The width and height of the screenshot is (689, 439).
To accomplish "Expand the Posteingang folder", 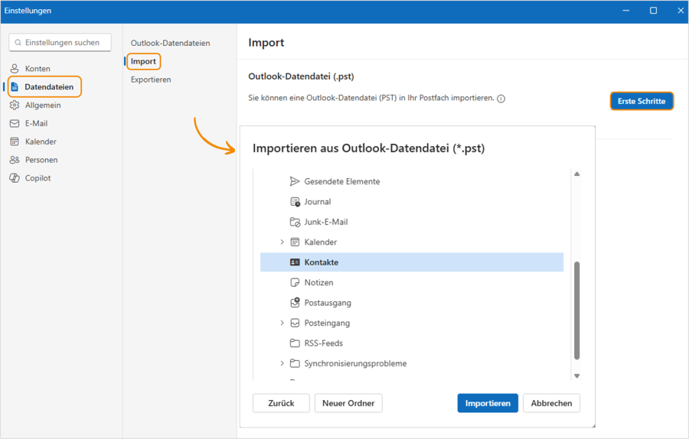I will [282, 323].
